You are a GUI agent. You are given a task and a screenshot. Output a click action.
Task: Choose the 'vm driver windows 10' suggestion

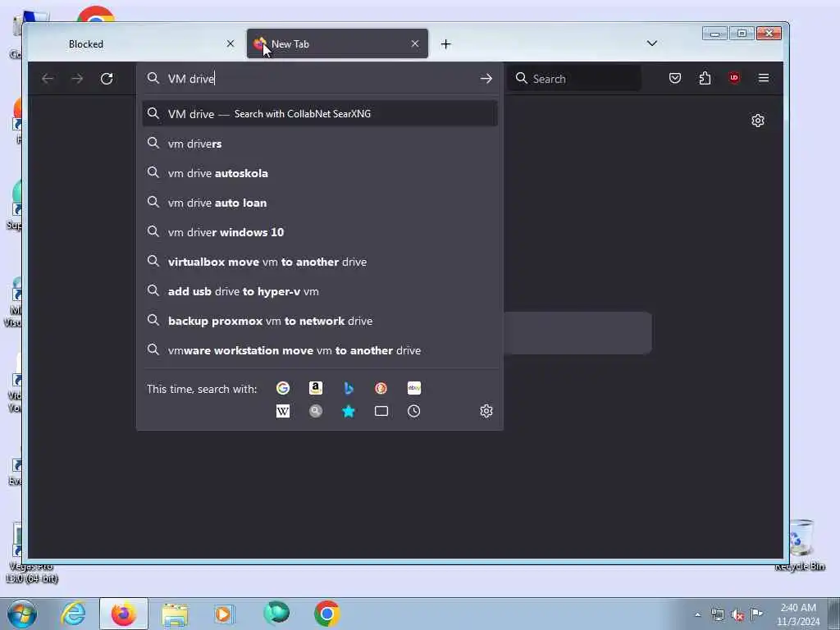pos(320,232)
